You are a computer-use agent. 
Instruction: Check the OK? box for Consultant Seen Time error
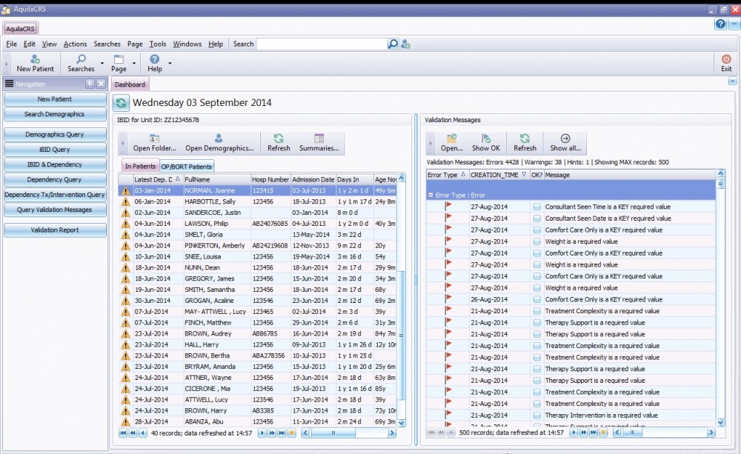(537, 207)
